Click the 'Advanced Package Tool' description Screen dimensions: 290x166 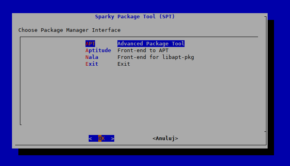pos(151,44)
